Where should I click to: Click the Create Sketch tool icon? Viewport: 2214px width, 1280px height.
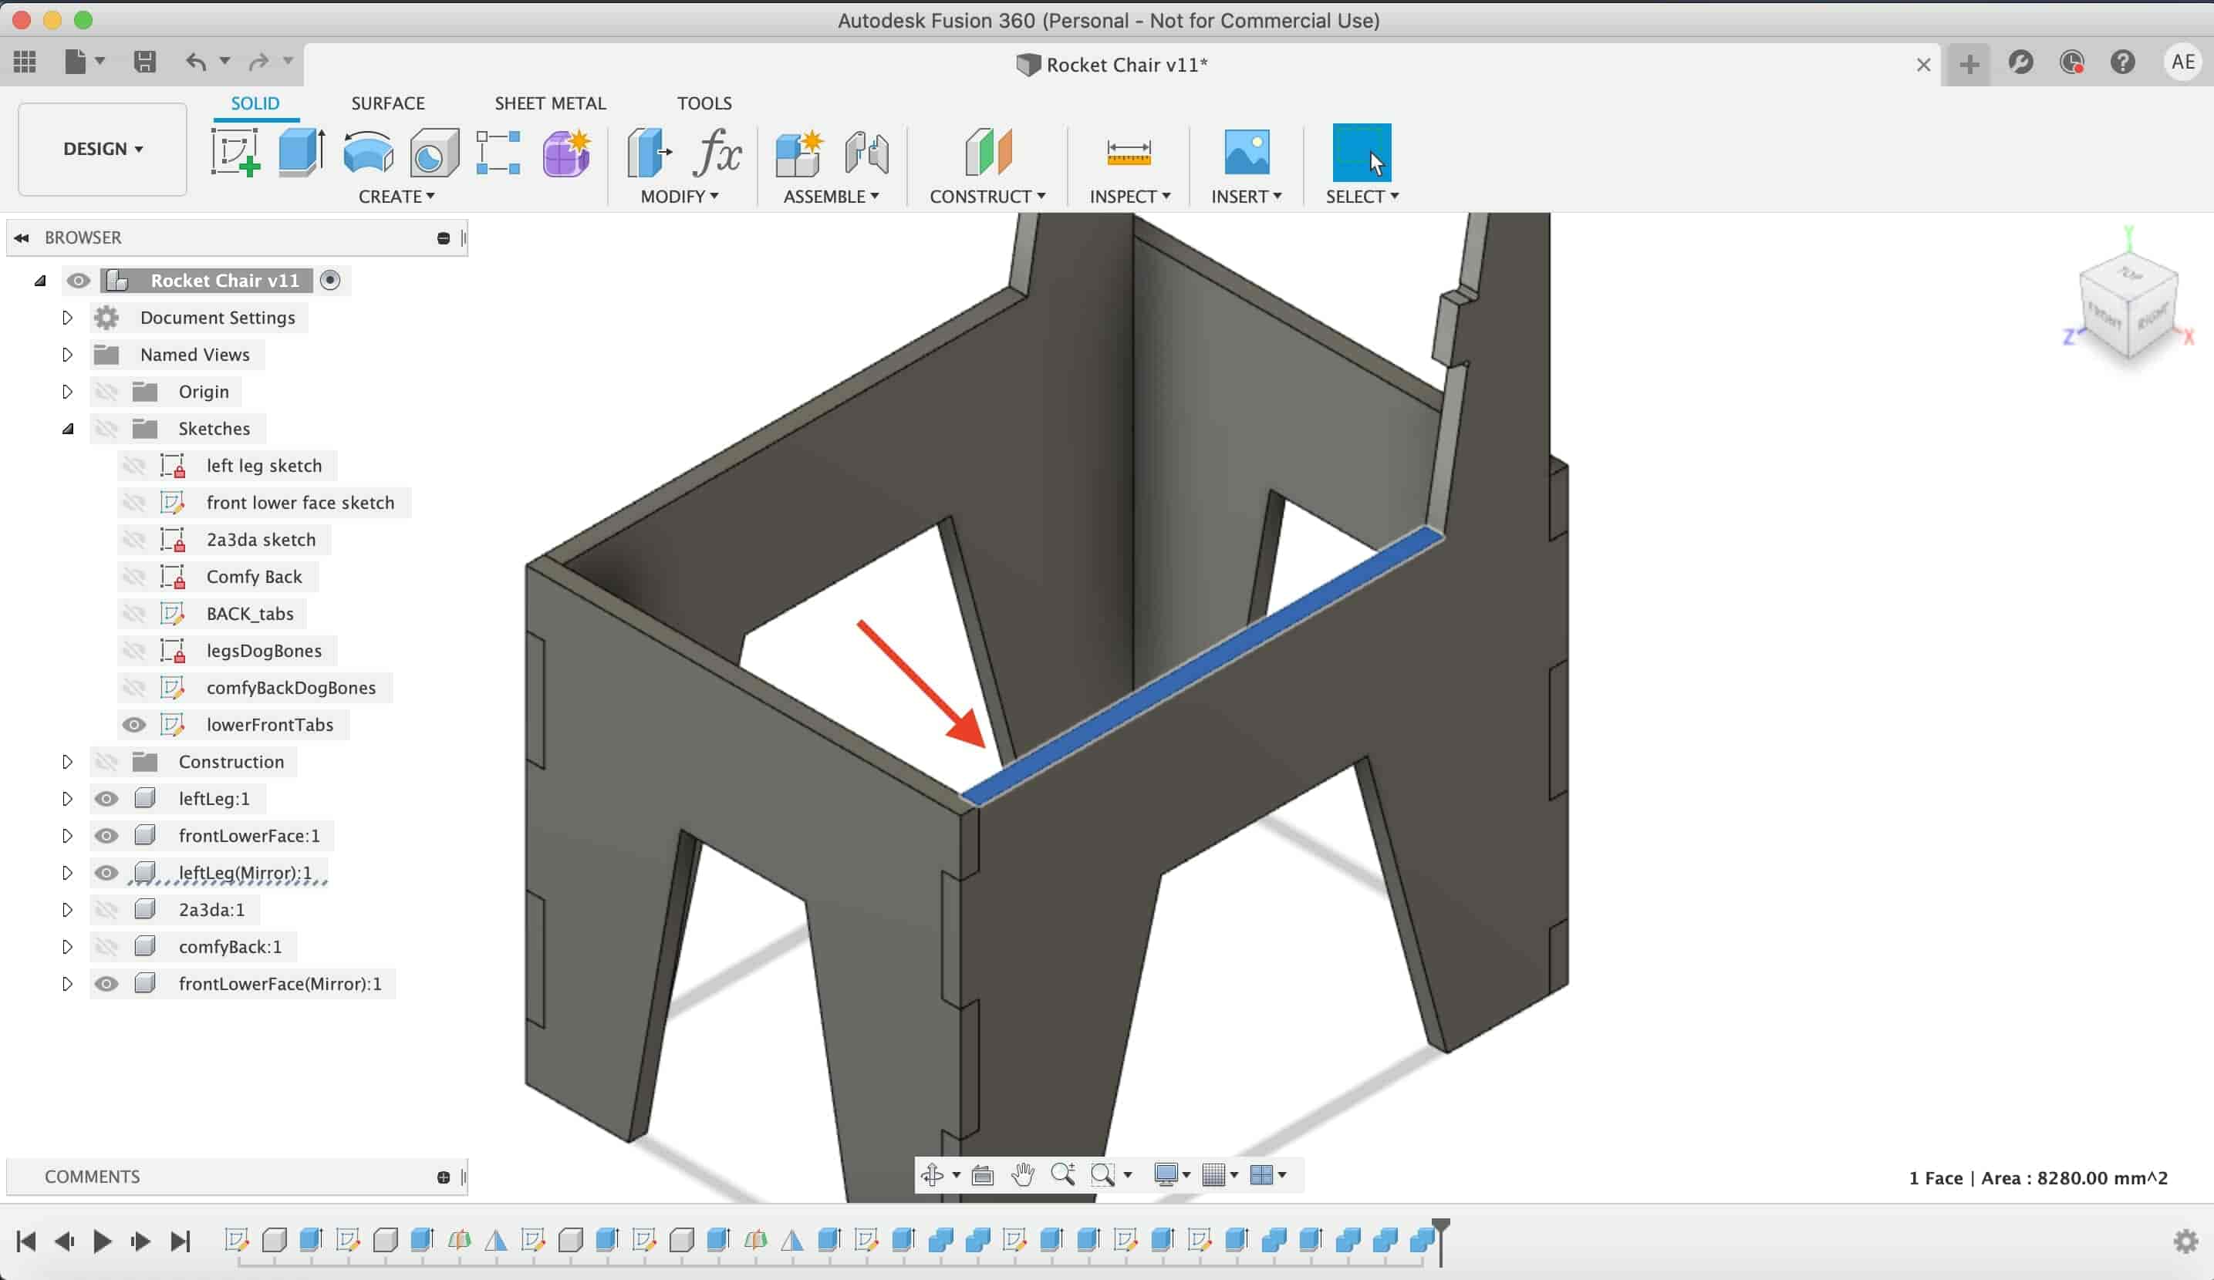tap(235, 152)
